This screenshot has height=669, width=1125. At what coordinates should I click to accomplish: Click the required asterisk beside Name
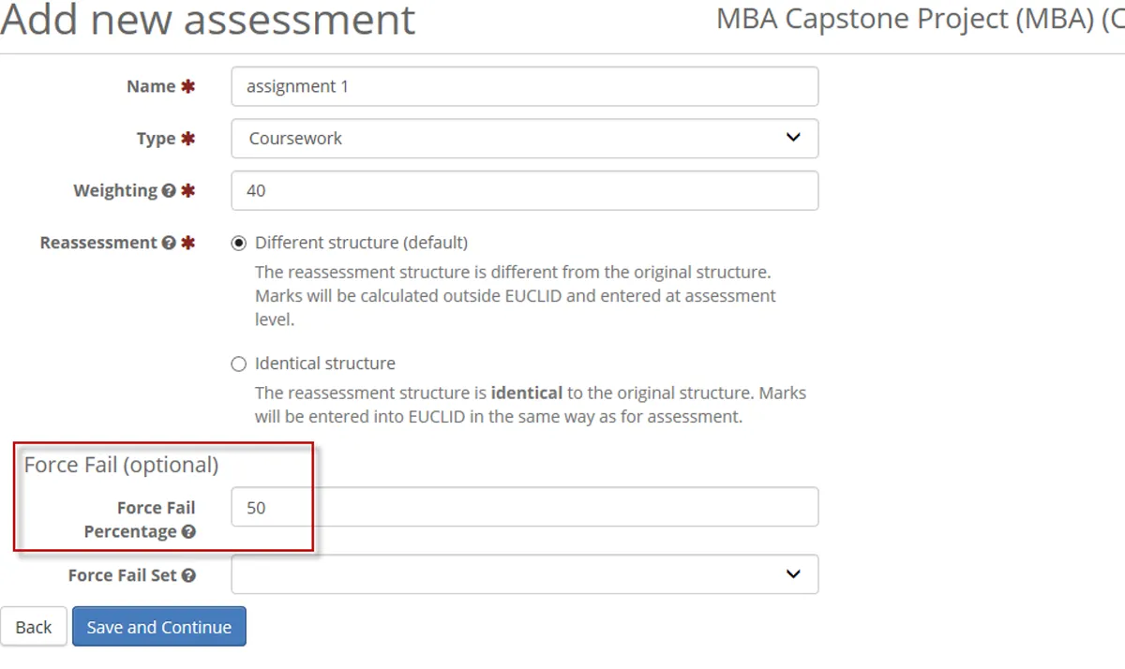coord(187,87)
